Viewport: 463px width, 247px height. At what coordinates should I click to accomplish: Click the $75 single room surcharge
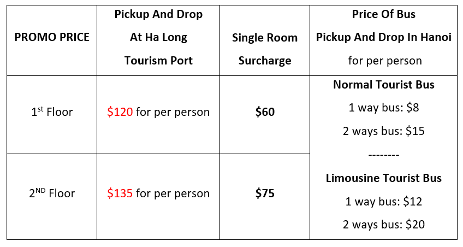pyautogui.click(x=265, y=193)
